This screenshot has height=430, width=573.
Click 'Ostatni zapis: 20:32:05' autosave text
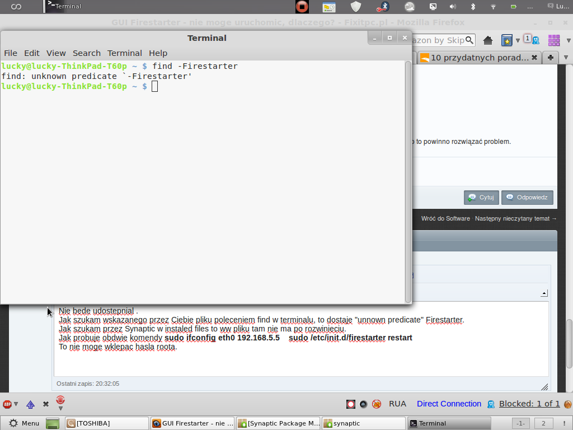pos(88,384)
